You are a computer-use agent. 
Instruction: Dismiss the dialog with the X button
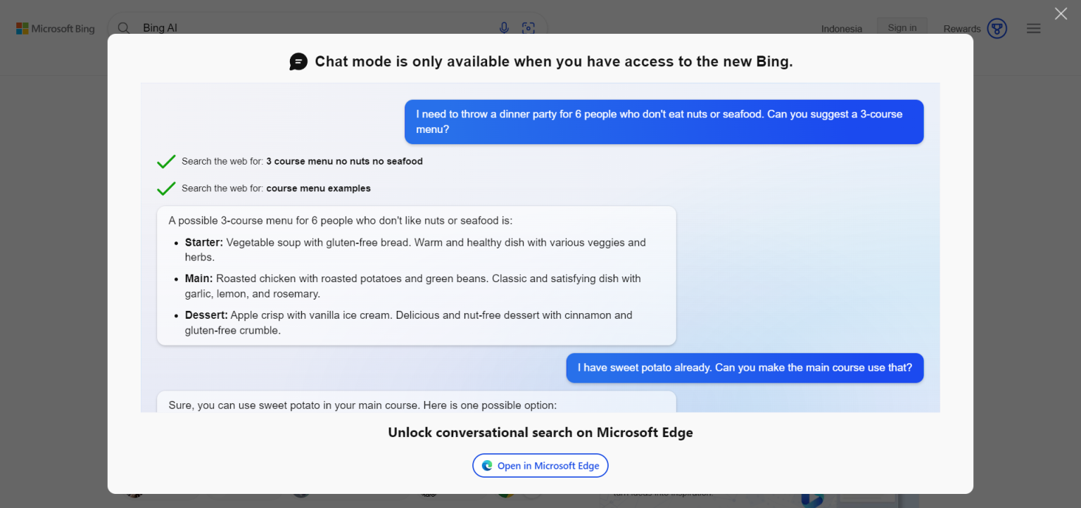[x=1061, y=13]
